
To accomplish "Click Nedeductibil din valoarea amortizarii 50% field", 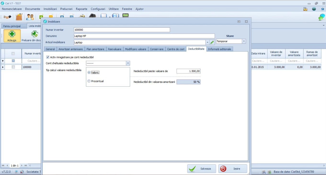I will tap(189, 82).
